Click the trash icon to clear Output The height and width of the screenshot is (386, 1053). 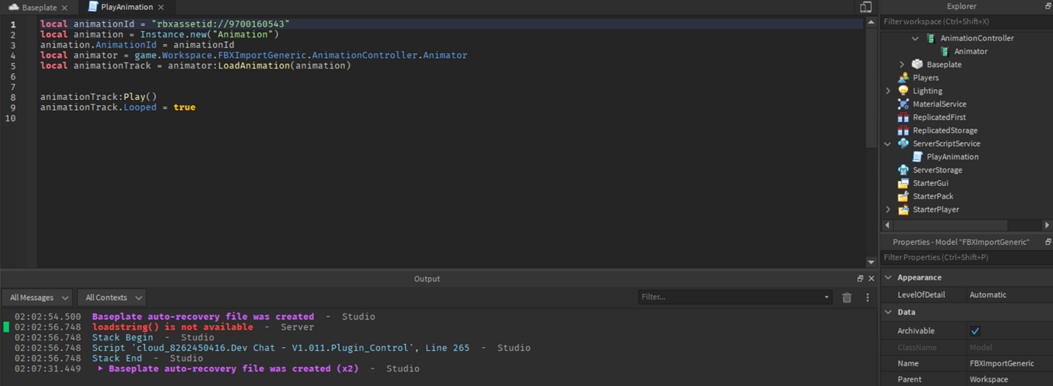(x=847, y=298)
